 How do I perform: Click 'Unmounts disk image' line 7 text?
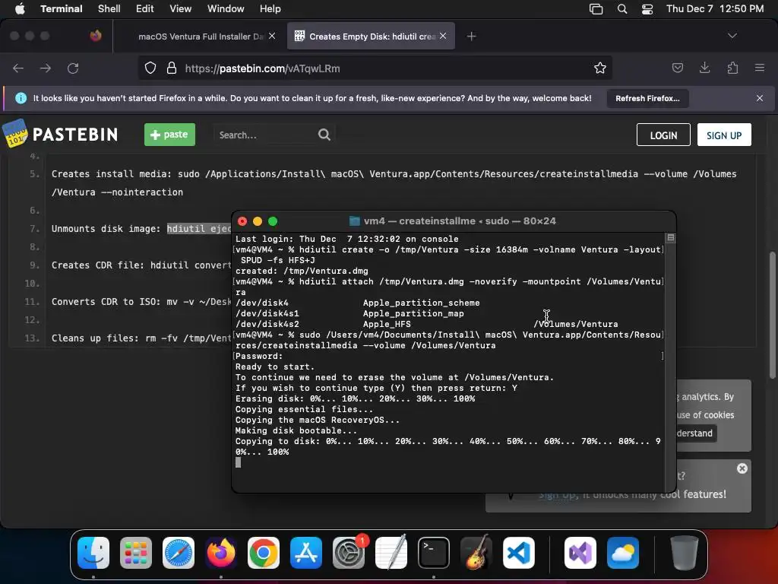tap(141, 228)
